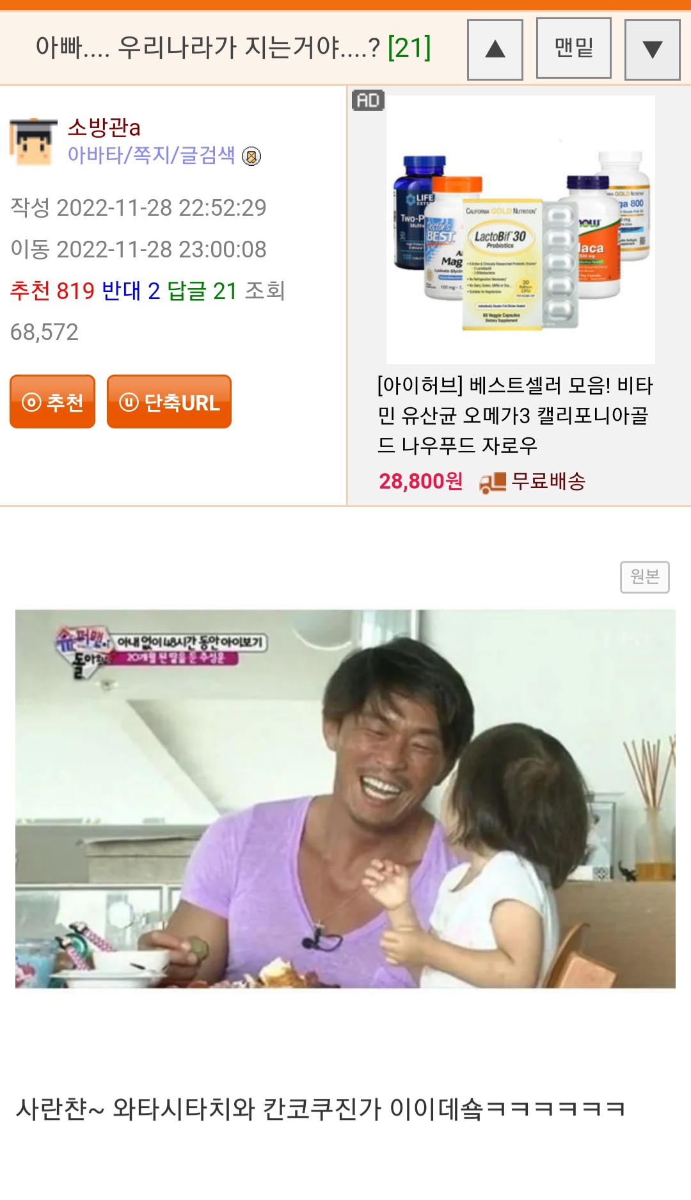This screenshot has width=691, height=1200.
Task: Copy short link with 단축URL button
Action: pos(169,401)
